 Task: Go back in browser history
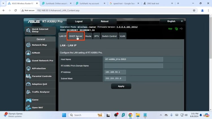[x=4, y=10]
